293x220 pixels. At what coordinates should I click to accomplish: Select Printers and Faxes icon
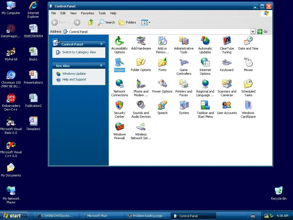point(184,88)
